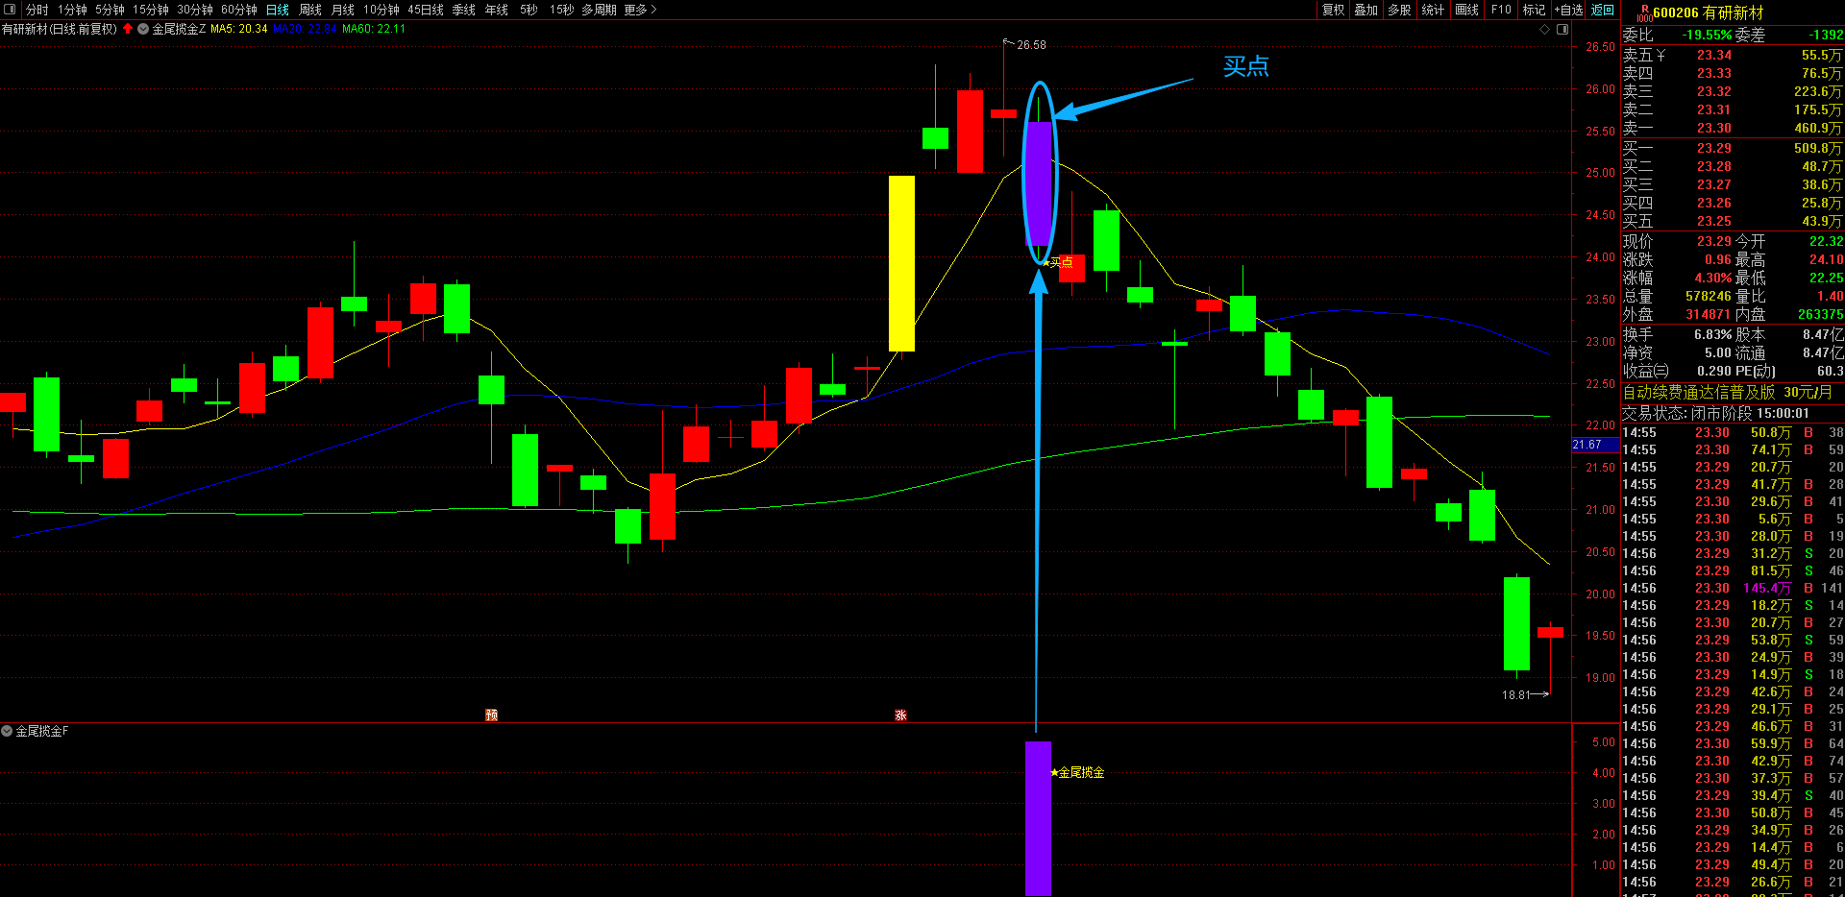The image size is (1845, 897).
Task: Click the 买五 price 23.25
Action: (x=1714, y=221)
